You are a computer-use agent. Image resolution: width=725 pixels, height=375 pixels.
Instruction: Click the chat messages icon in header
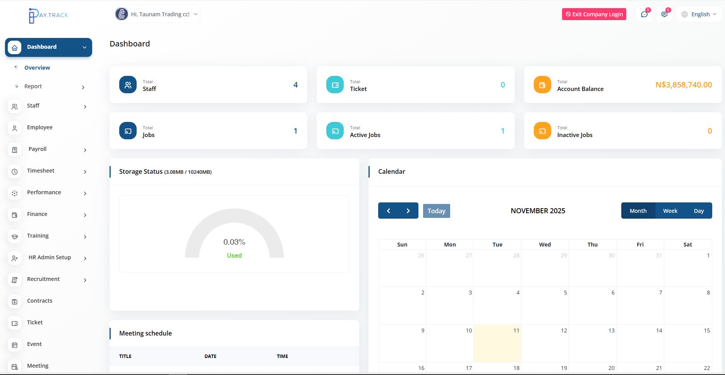coord(644,14)
